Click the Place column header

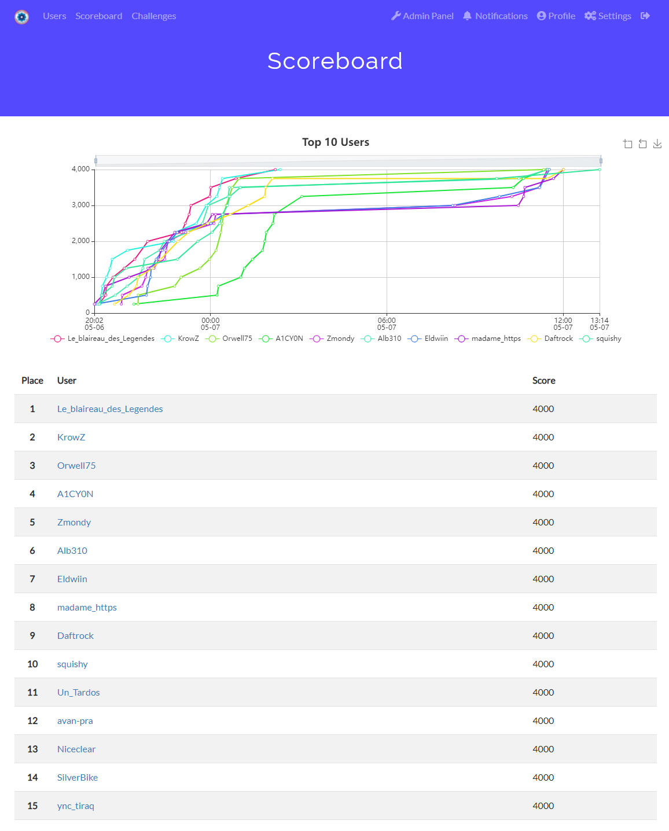[x=32, y=381]
